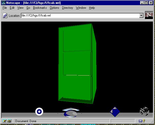This screenshot has height=125, width=155.
Task: Open the Help menu
Action: point(92,8)
